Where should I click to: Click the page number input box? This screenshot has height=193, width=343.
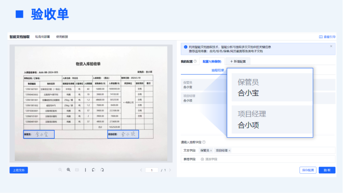(152, 170)
